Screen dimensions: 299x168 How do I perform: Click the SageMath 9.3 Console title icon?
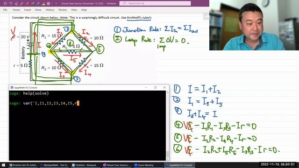tap(12, 88)
